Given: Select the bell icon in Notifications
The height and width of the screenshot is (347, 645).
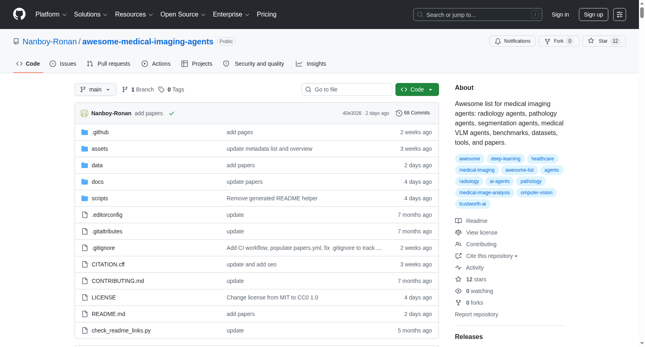Looking at the screenshot, I should click(x=498, y=41).
